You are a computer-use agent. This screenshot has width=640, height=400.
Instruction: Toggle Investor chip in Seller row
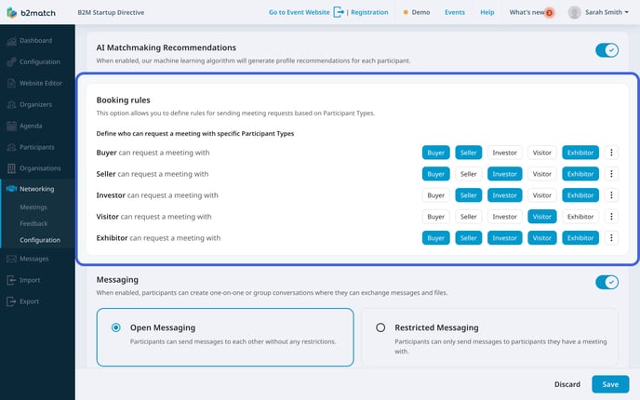[504, 174]
